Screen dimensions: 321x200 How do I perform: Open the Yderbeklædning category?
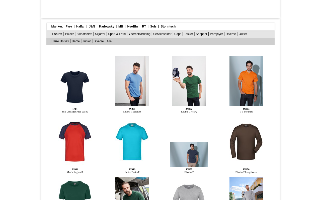tap(139, 34)
